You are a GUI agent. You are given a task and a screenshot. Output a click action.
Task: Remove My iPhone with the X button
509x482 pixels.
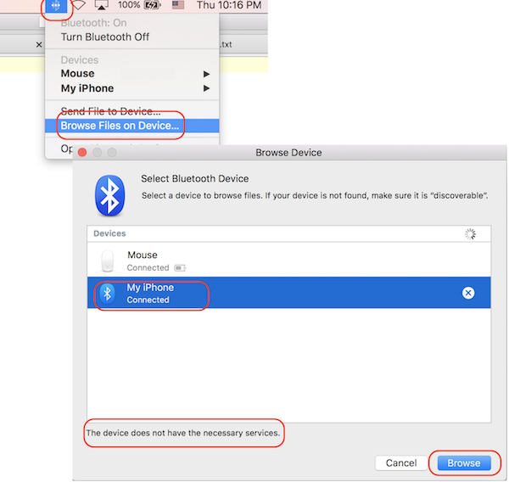point(468,293)
